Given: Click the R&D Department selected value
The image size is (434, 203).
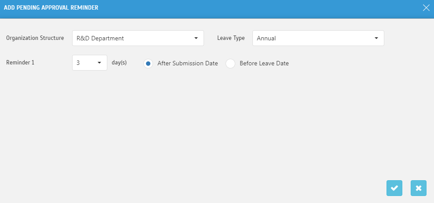Looking at the screenshot, I should (x=100, y=38).
